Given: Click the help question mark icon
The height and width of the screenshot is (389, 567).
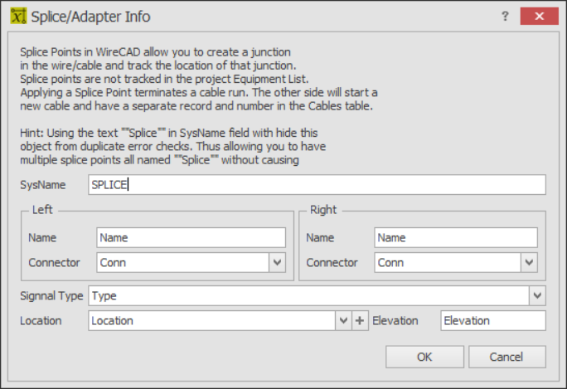Looking at the screenshot, I should [505, 17].
